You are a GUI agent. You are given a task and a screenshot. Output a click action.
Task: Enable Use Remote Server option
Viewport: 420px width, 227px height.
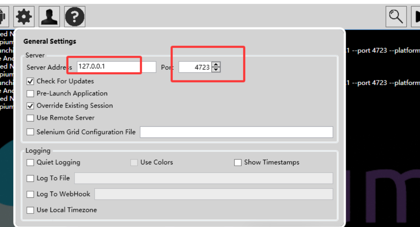click(30, 118)
